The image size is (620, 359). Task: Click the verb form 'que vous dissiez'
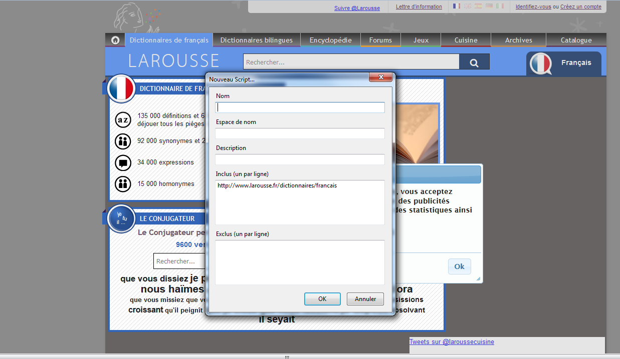tap(154, 279)
